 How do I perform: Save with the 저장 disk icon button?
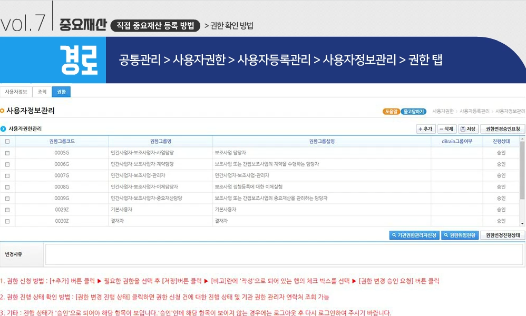468,129
